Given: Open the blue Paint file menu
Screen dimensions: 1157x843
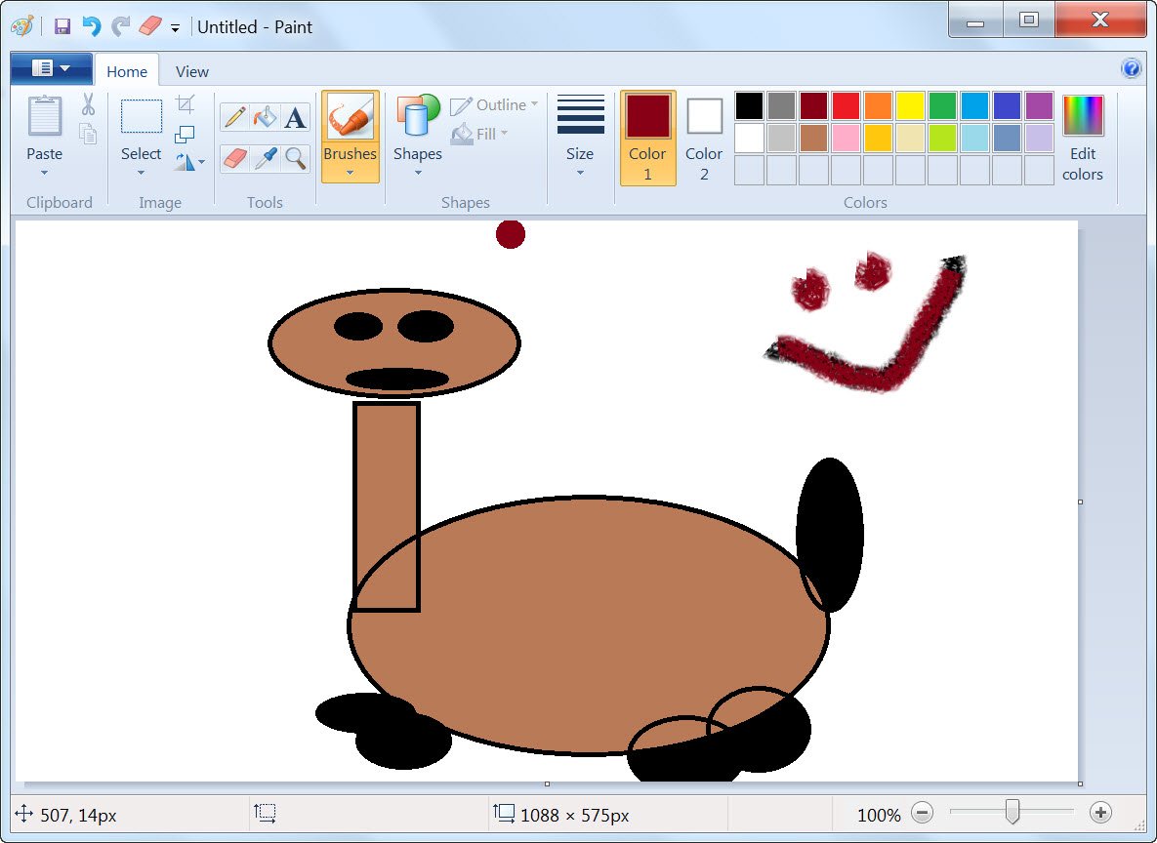Looking at the screenshot, I should click(51, 68).
